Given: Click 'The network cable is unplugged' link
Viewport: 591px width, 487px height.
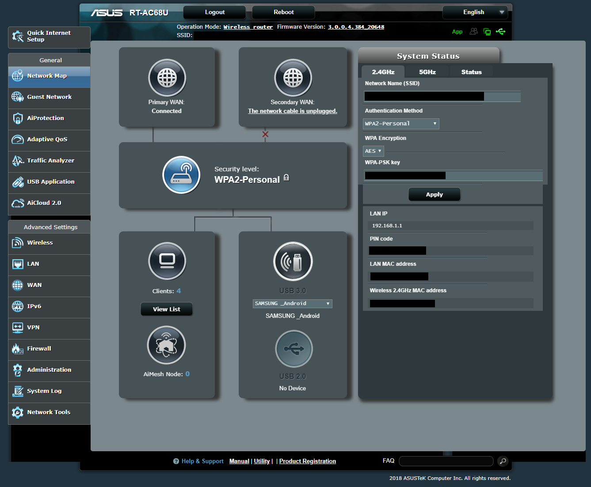Looking at the screenshot, I should (x=293, y=111).
